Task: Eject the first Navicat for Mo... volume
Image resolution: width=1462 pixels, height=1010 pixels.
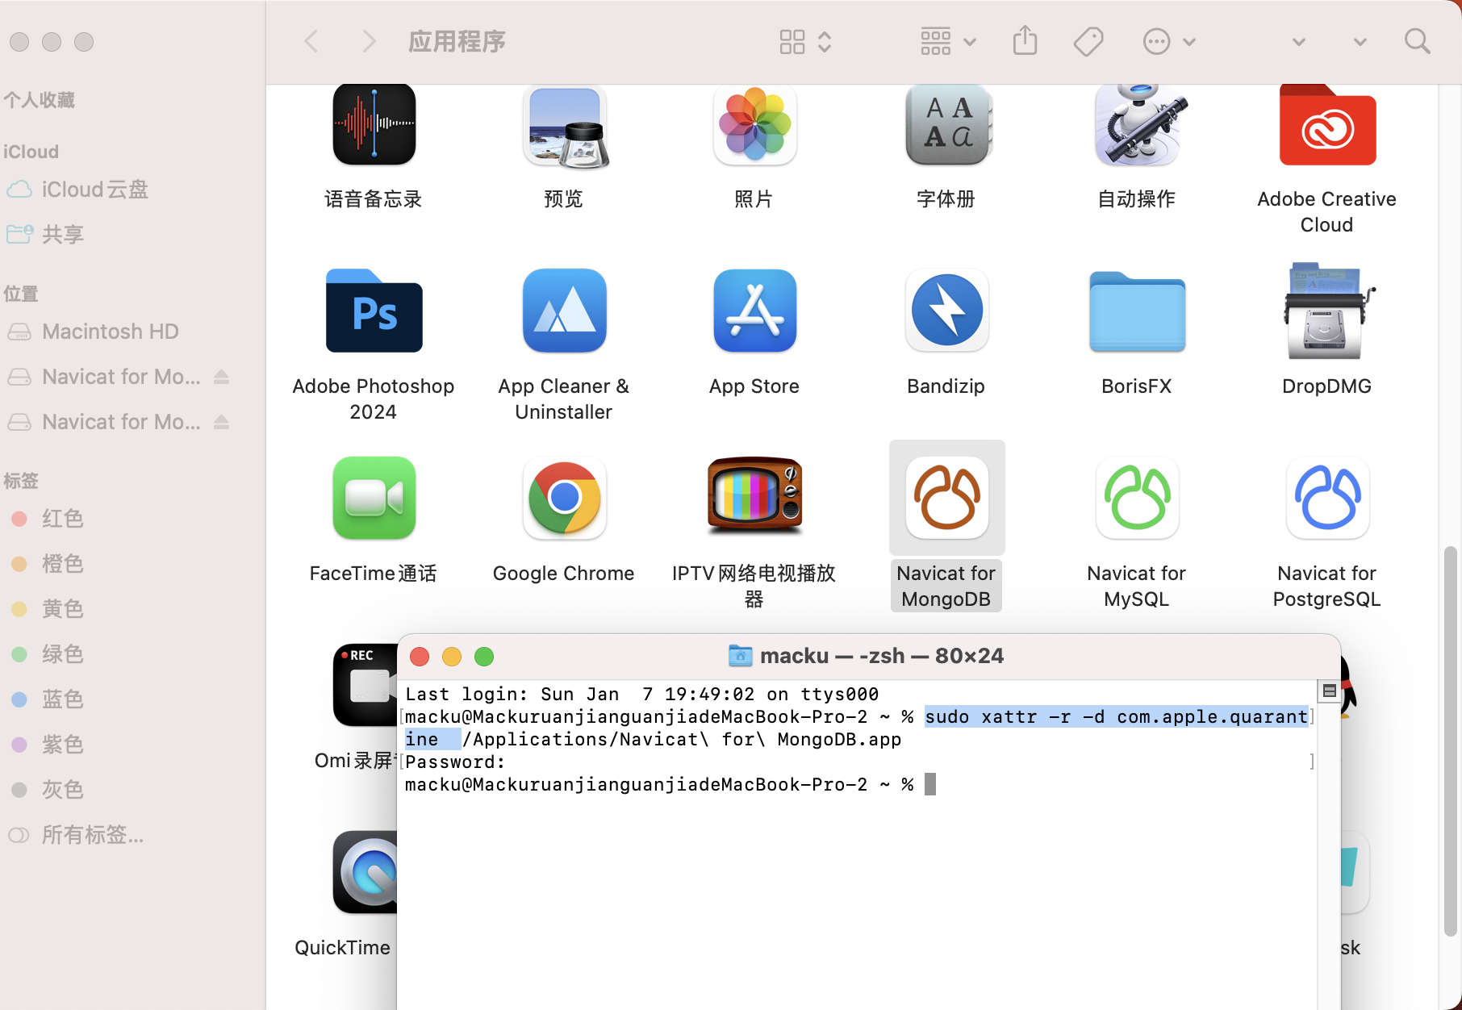Action: 222,377
